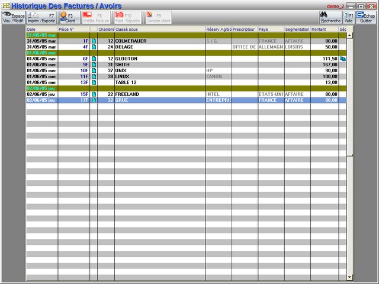This screenshot has width=379, height=284.
Task: Sort by the Date column header
Action: [x=42, y=29]
